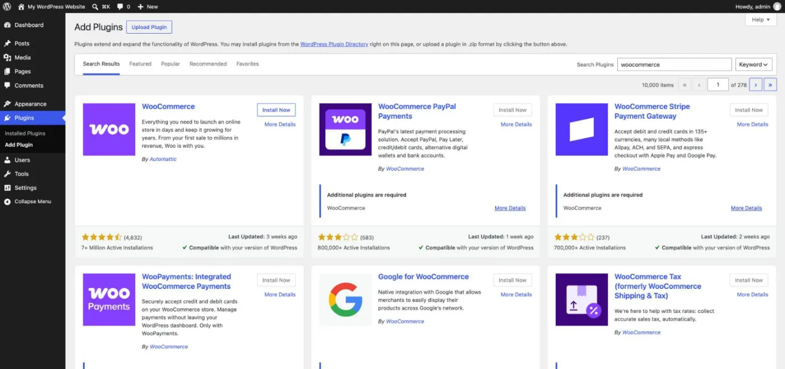Open WooCommerce author link on PayPal card
785x369 pixels.
[x=405, y=169]
